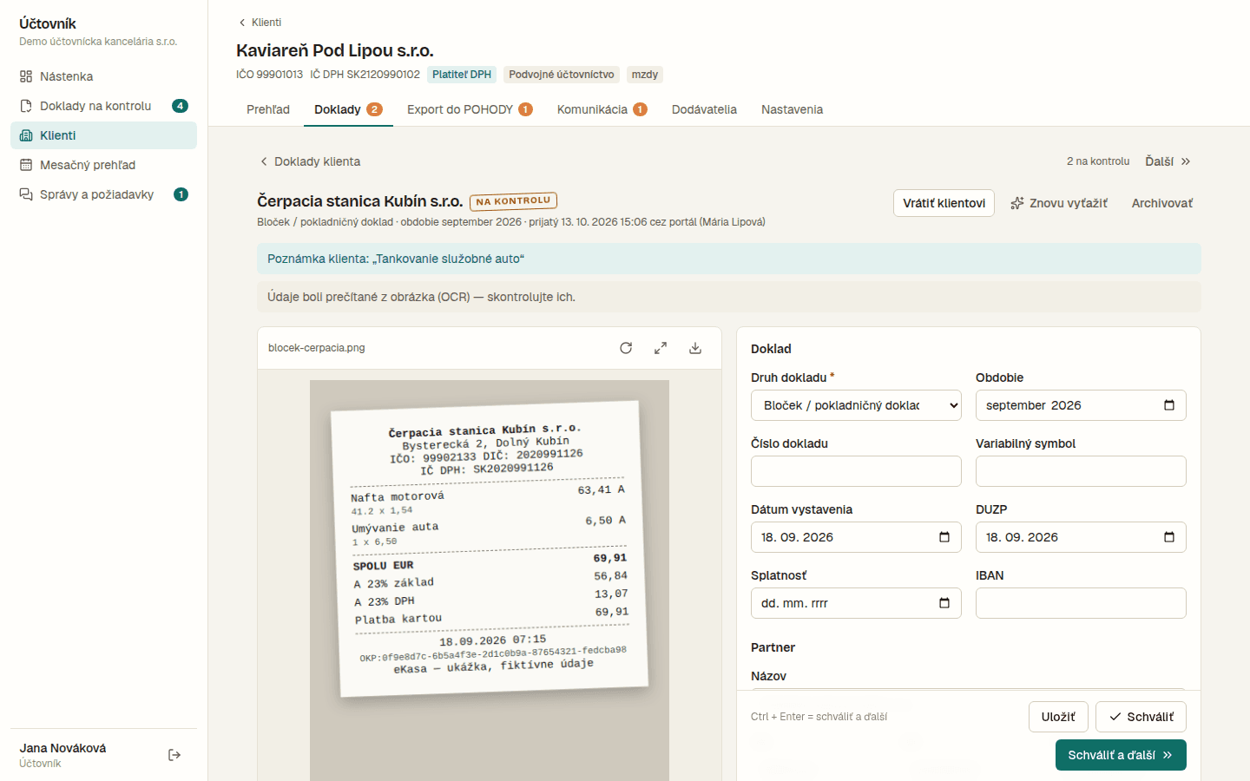Focus the Variabilný symbol input field
This screenshot has width=1250, height=781.
click(x=1081, y=471)
